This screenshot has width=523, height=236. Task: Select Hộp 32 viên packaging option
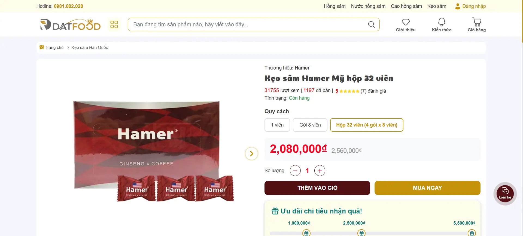[367, 125]
